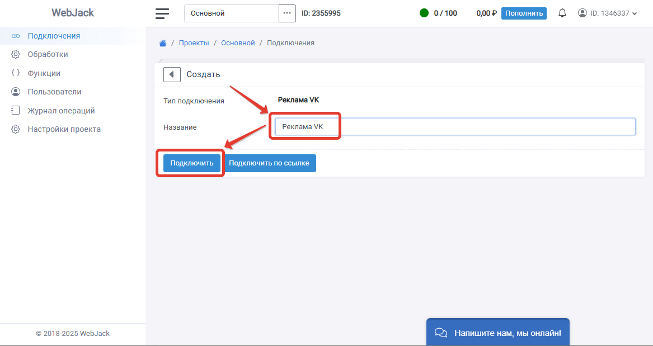The image size is (653, 346).
Task: Open Журнал операций
Action: click(61, 111)
